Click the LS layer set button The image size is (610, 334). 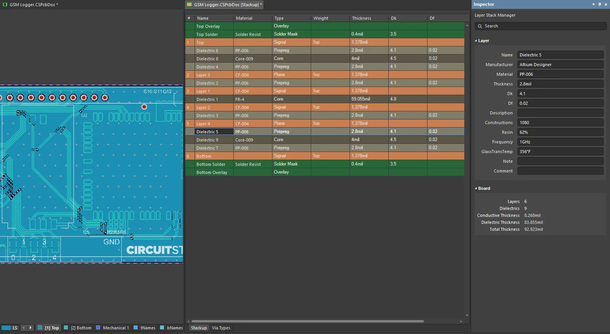[15, 328]
